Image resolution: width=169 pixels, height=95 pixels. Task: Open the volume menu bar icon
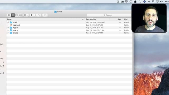point(161,2)
